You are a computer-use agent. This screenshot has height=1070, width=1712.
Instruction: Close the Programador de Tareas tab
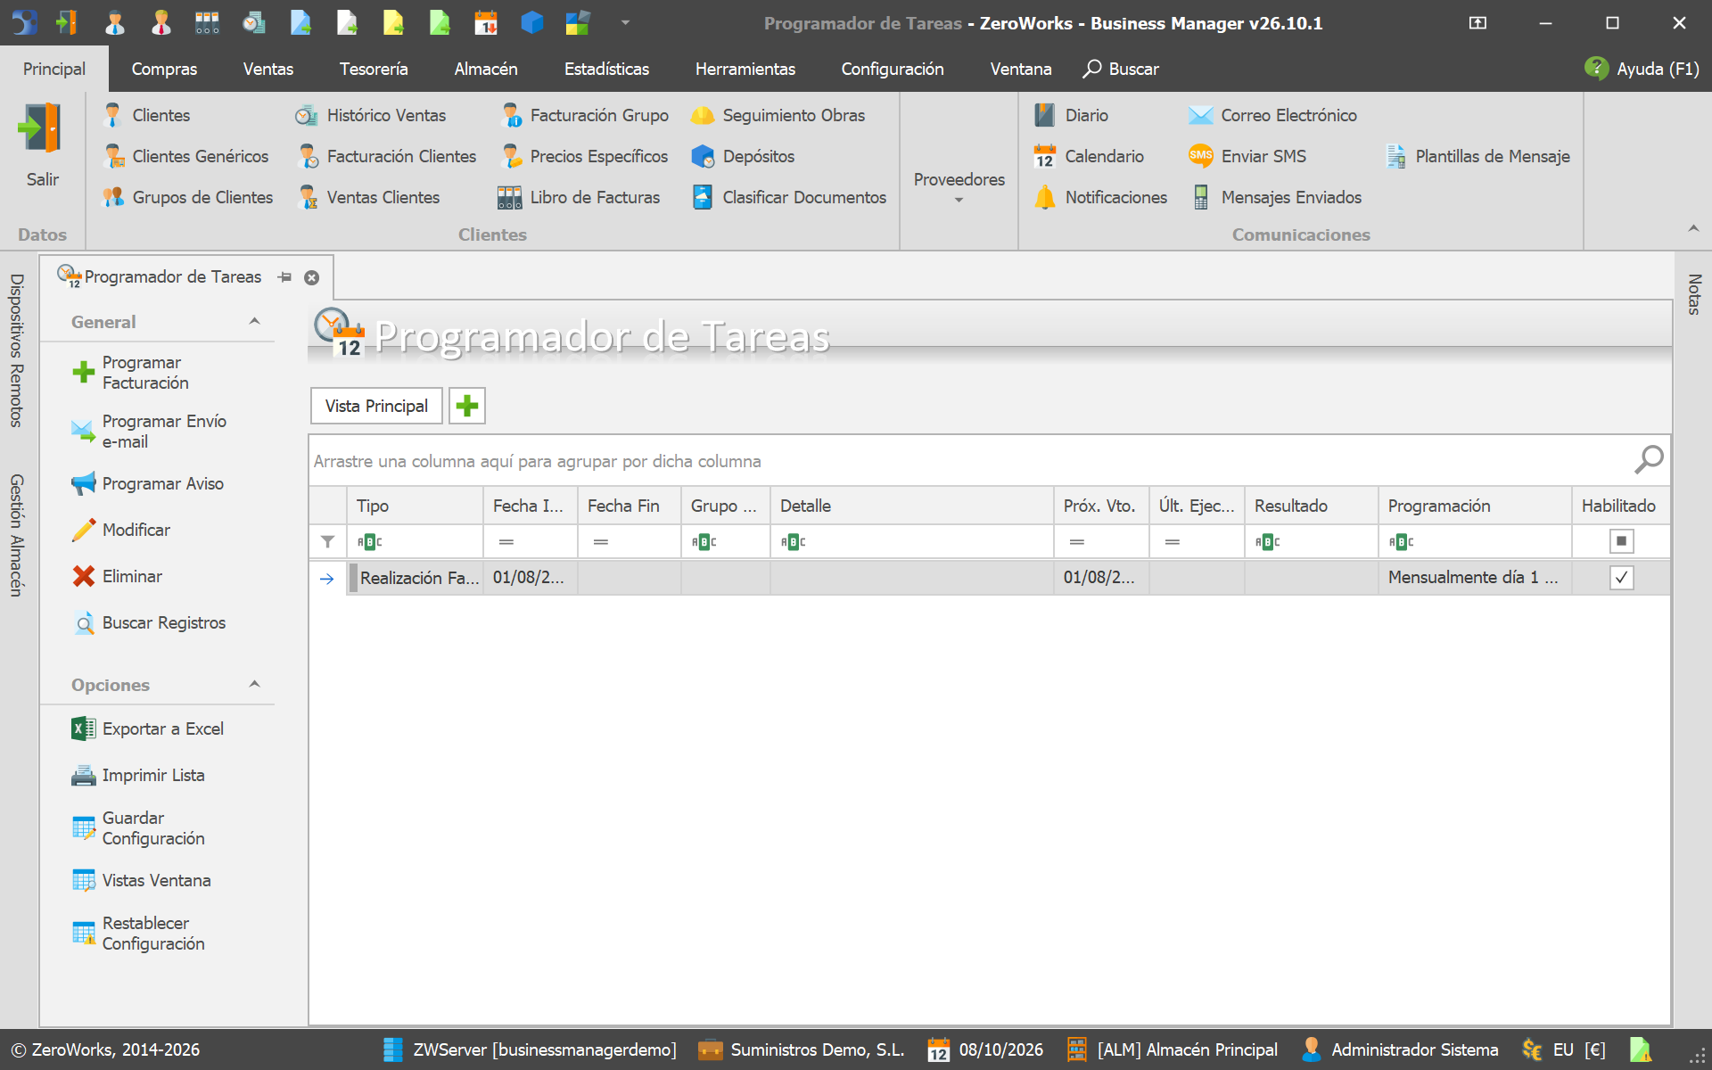[311, 277]
